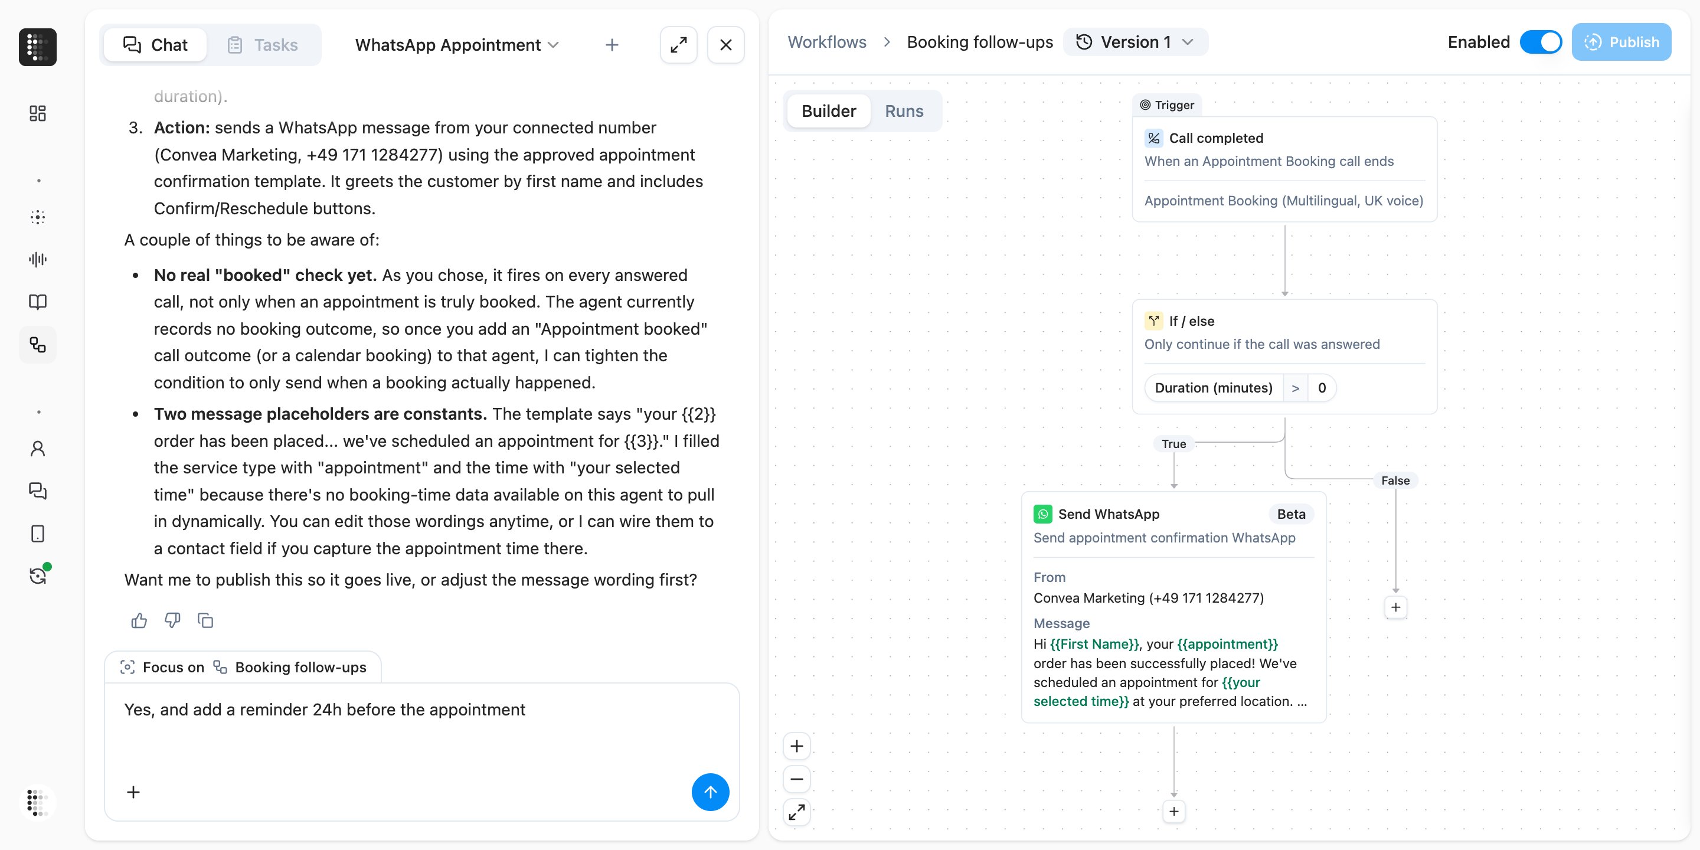The width and height of the screenshot is (1700, 850).
Task: Click the False branch label
Action: [x=1395, y=481]
